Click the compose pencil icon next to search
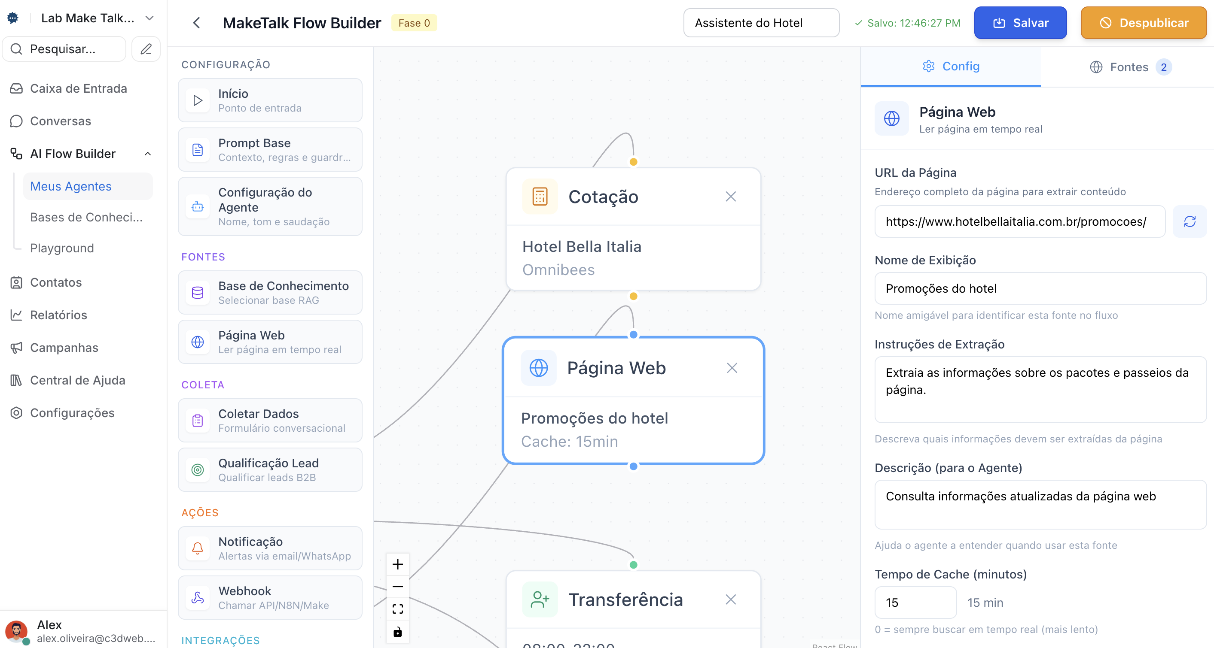This screenshot has height=648, width=1214. 146,49
